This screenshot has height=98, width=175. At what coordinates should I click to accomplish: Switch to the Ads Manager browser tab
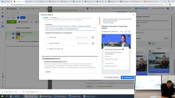click(19, 2)
